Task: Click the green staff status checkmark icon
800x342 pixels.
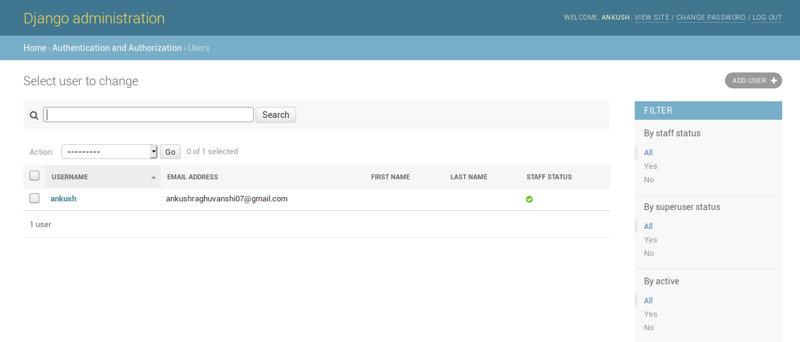Action: pyautogui.click(x=529, y=199)
